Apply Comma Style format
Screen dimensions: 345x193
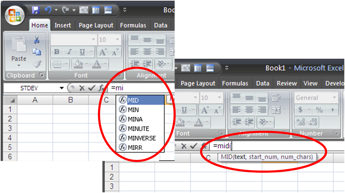(332, 110)
